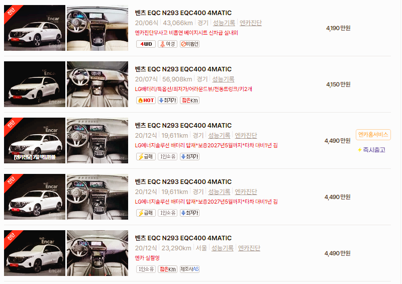Click the 급매 lightning badge on third listing

coord(146,156)
